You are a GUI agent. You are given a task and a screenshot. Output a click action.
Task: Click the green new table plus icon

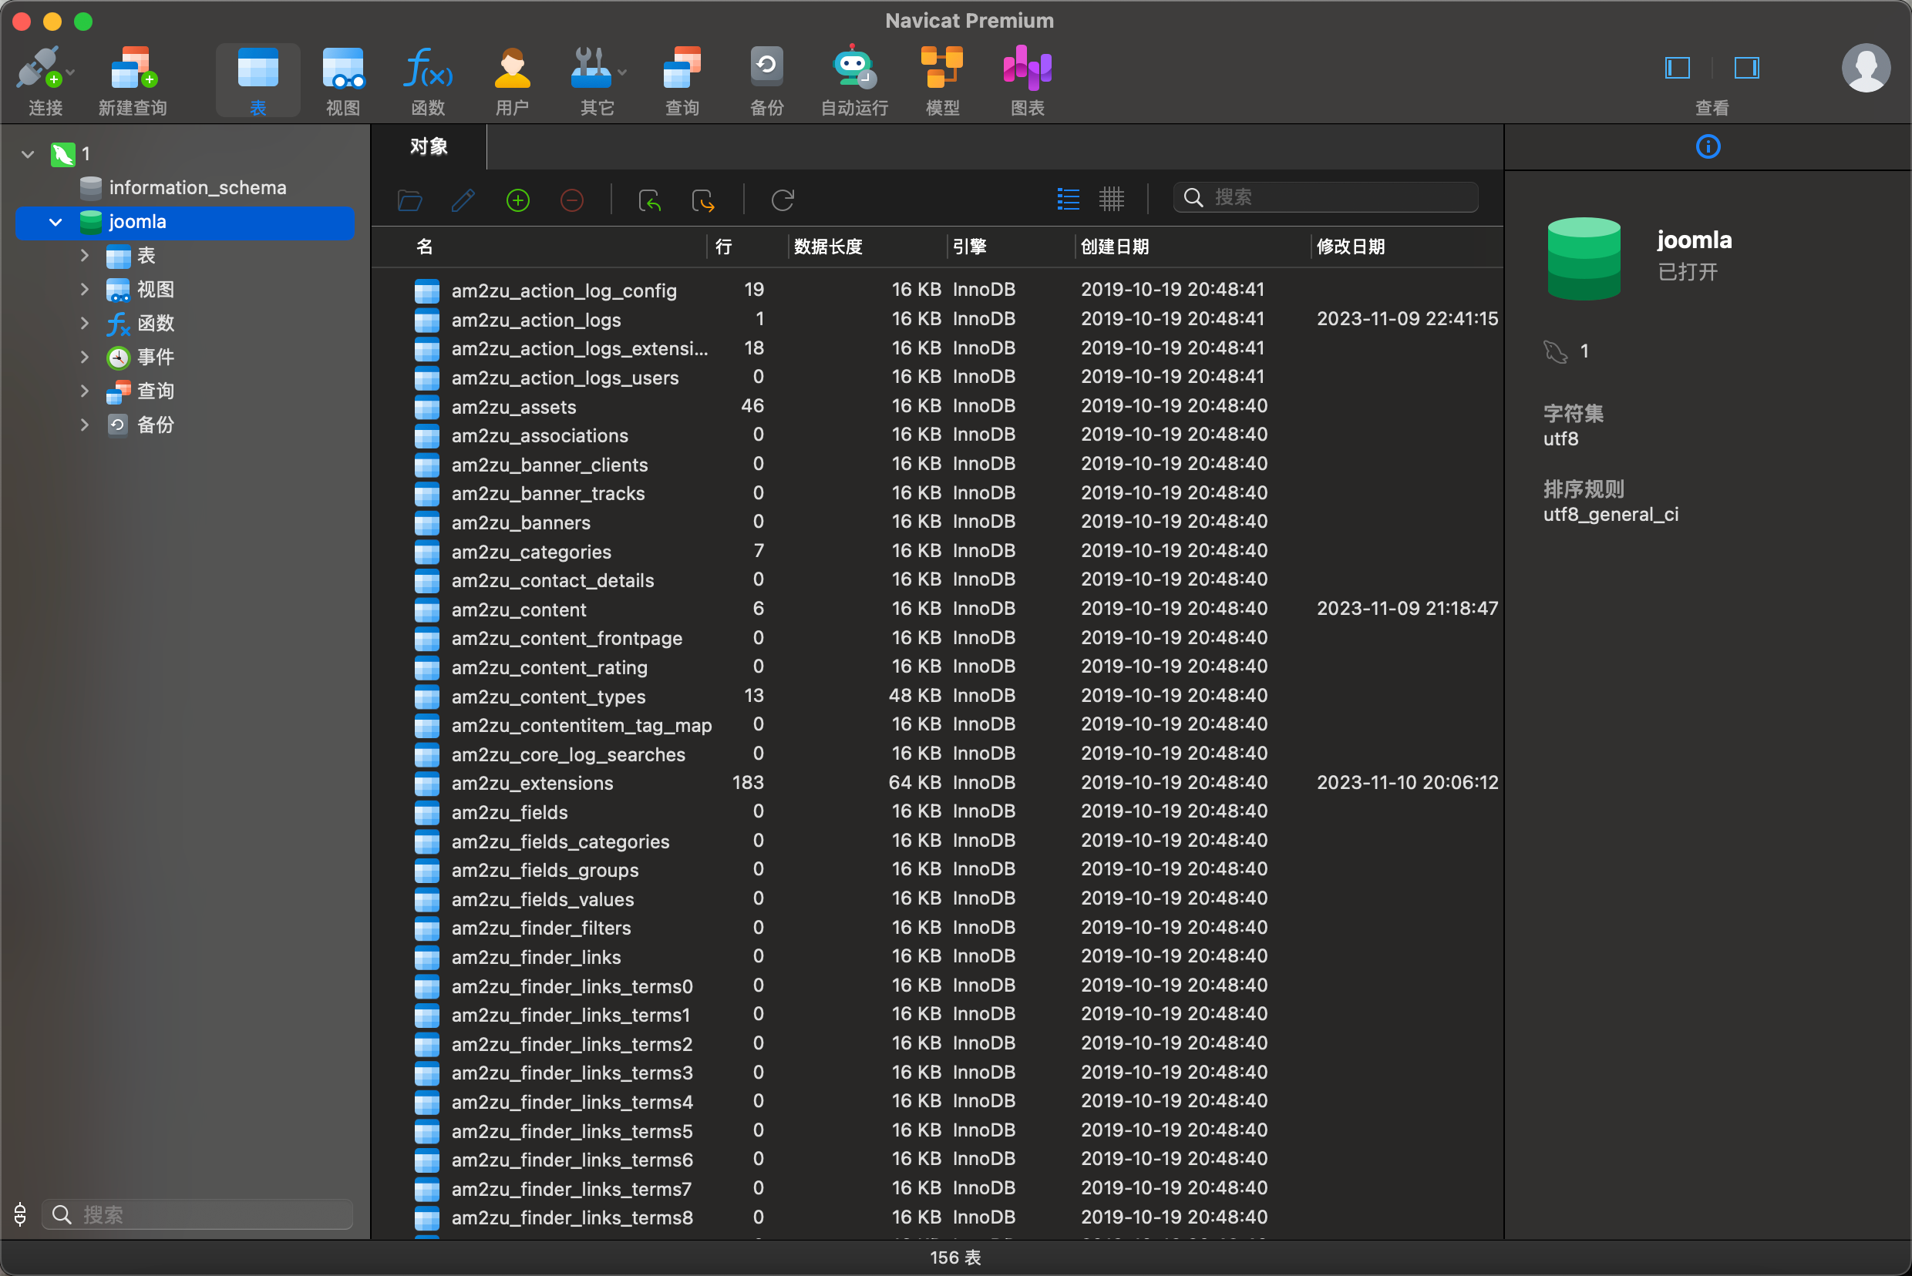518,200
